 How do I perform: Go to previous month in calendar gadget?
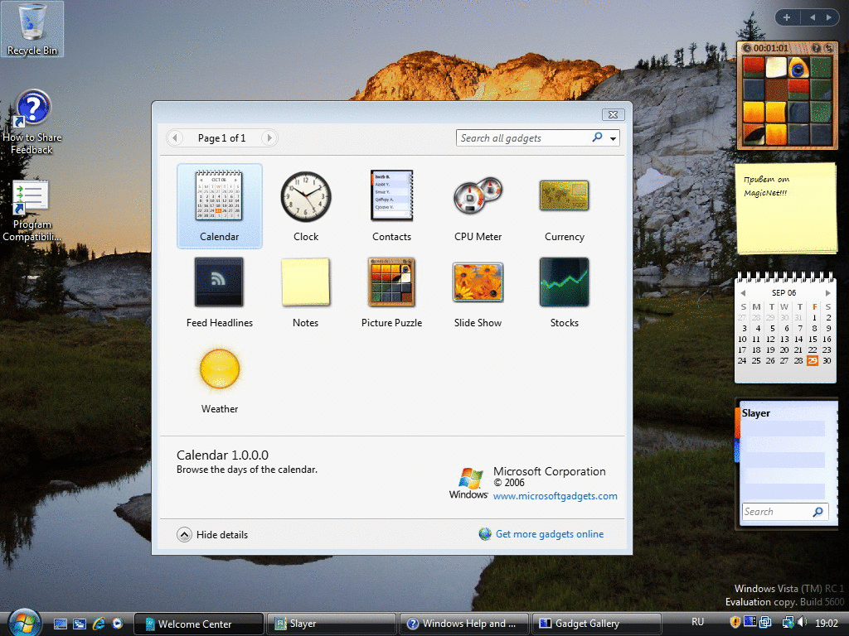coord(743,292)
